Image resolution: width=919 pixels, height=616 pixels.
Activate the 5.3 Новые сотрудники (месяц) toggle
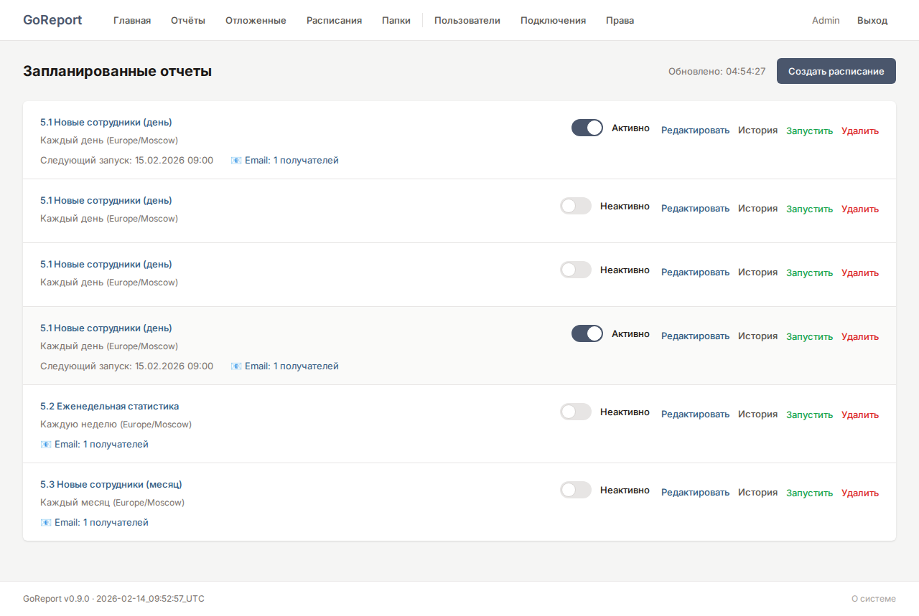point(576,491)
